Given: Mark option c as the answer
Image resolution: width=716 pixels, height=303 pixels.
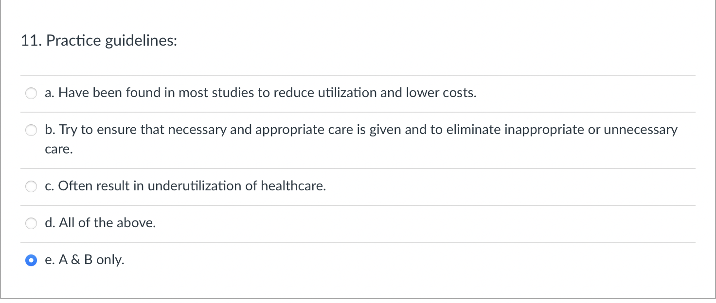Looking at the screenshot, I should [x=185, y=186].
